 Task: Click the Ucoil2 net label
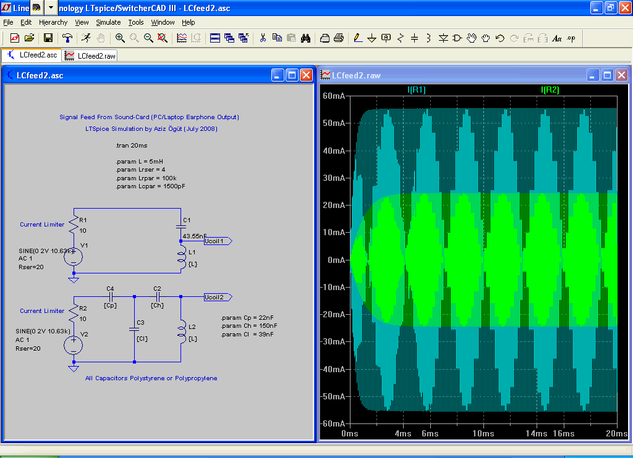coord(218,297)
